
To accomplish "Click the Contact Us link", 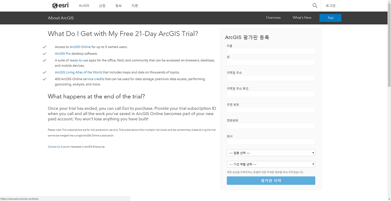I will pyautogui.click(x=54, y=147).
